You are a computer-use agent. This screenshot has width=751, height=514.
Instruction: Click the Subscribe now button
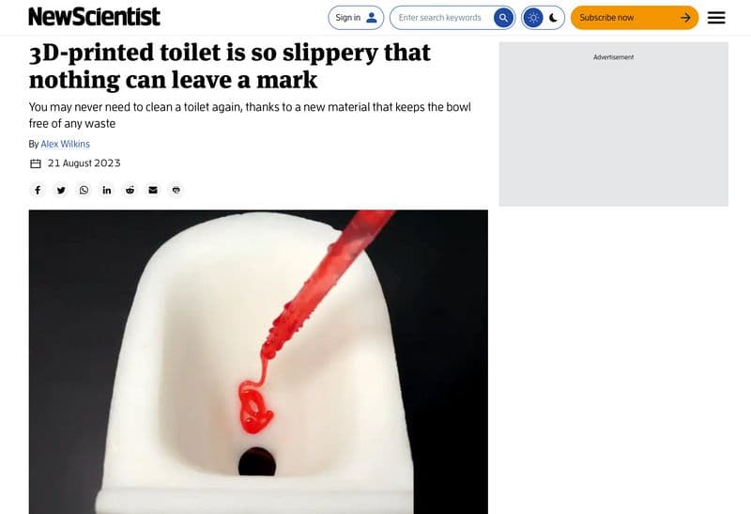[x=635, y=18]
